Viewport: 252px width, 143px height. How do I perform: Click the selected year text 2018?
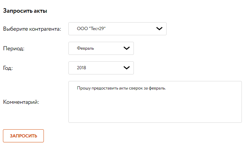pyautogui.click(x=81, y=68)
